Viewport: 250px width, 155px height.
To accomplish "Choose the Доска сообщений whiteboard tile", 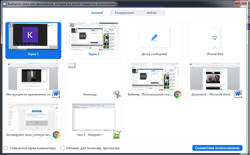I will pyautogui.click(x=155, y=40).
